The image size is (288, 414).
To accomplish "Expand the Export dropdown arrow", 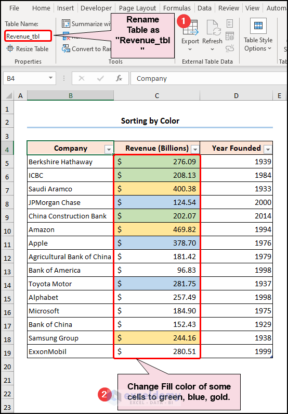I will [190, 49].
